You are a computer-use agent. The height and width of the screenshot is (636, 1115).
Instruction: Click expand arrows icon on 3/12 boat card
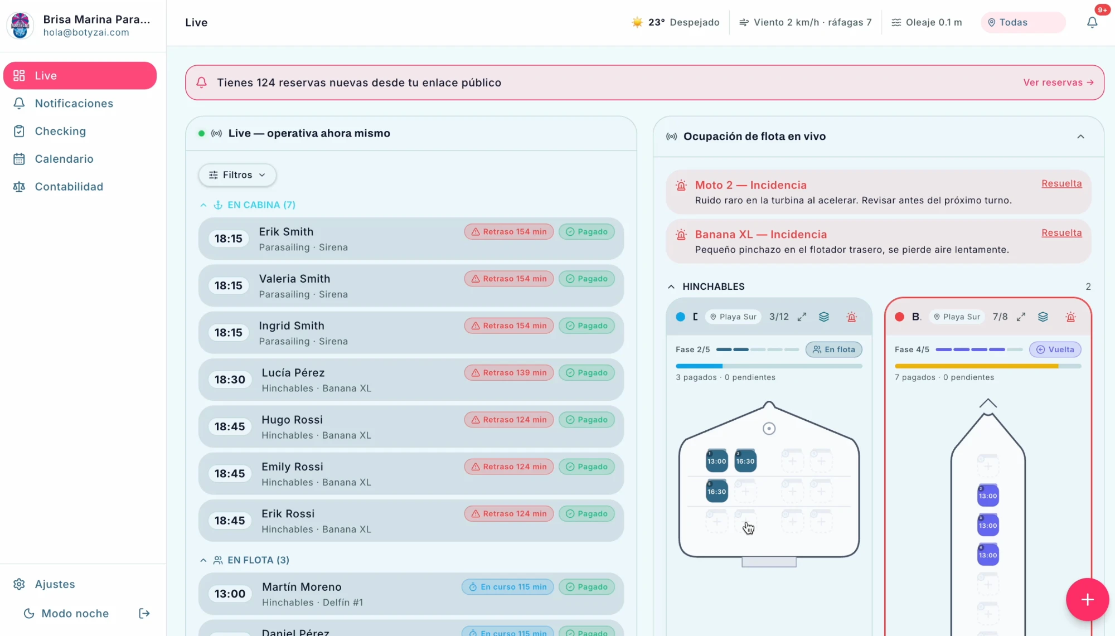pyautogui.click(x=802, y=317)
